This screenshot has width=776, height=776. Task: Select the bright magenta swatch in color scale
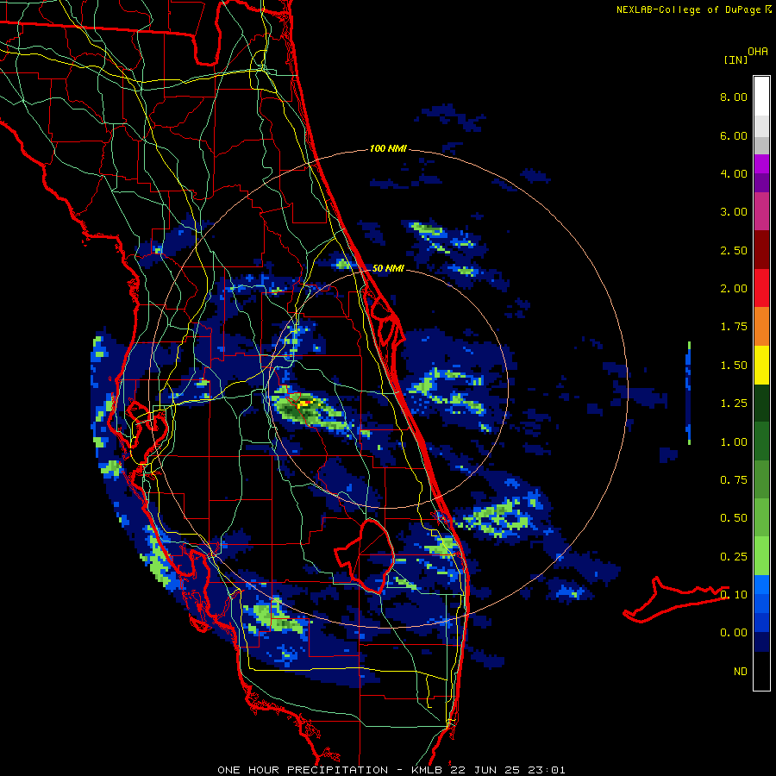click(x=761, y=164)
